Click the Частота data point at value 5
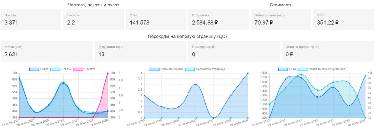This screenshot has height=131, width=377. (107, 73)
